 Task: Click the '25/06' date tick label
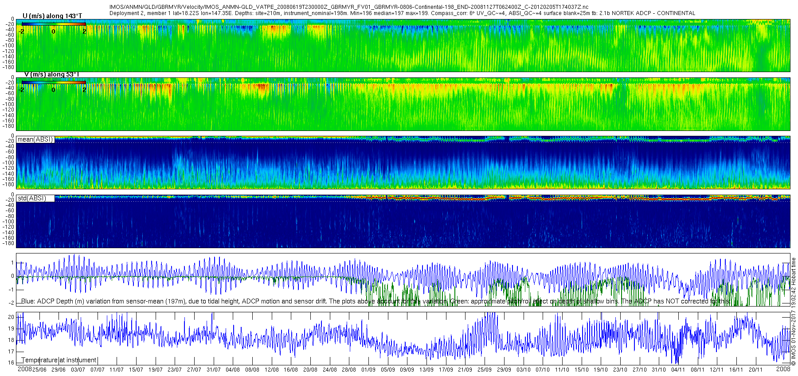tap(39, 369)
